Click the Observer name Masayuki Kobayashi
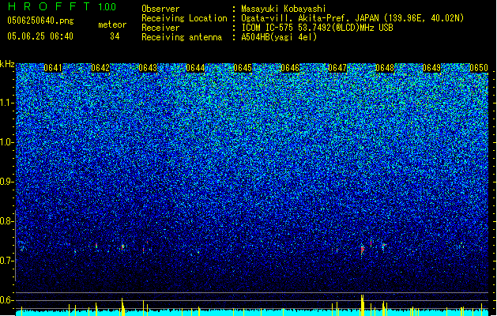Viewport: 497px width, 316px height. pyautogui.click(x=284, y=9)
